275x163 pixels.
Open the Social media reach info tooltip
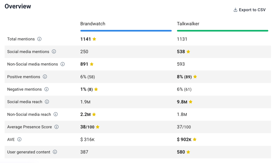[x=46, y=102]
